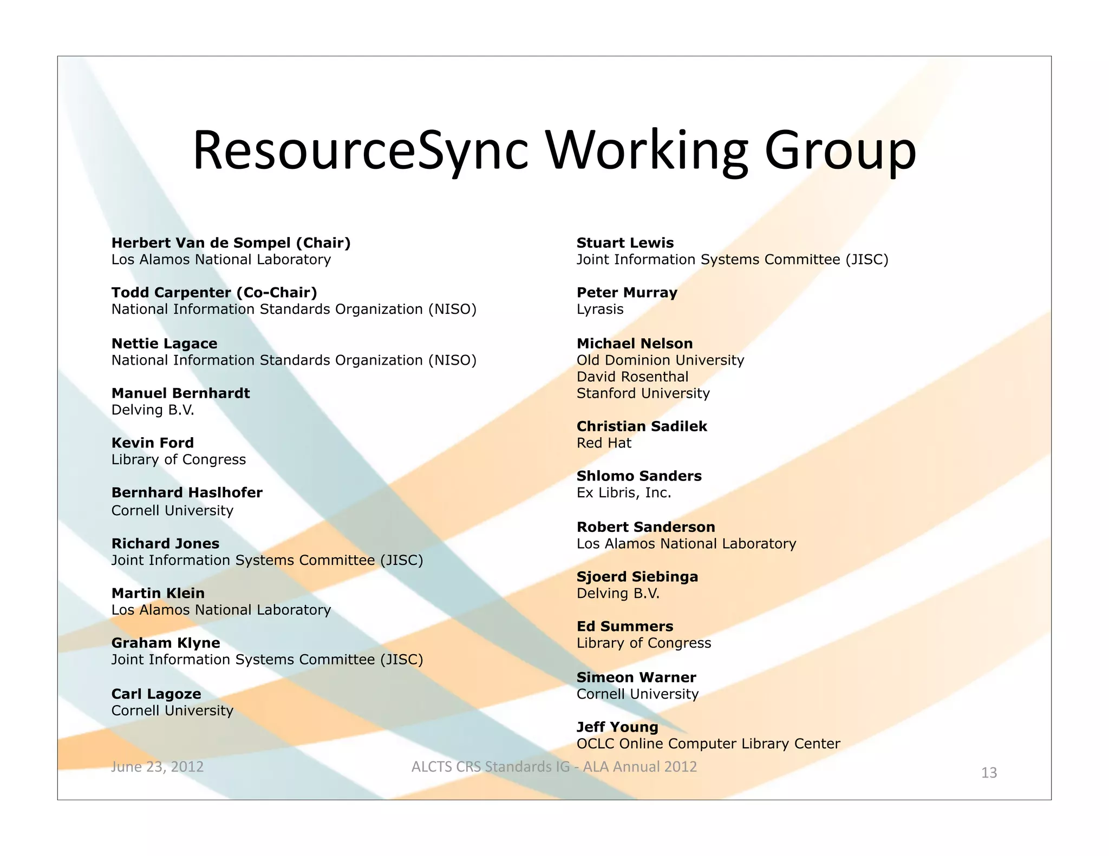Click the name 'Graham Klyne'

(x=166, y=643)
